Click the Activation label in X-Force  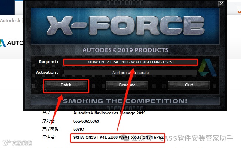tap(47, 72)
